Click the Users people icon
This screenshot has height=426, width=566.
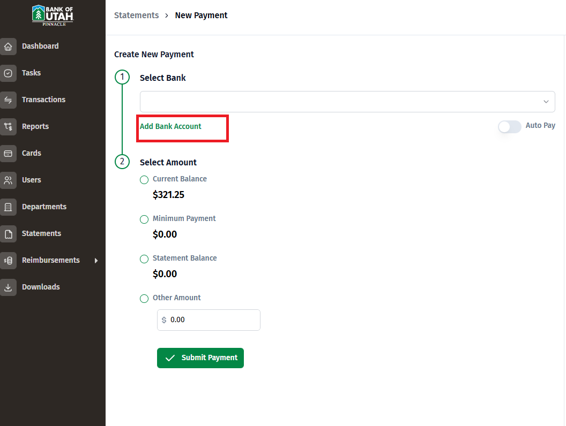tap(8, 180)
